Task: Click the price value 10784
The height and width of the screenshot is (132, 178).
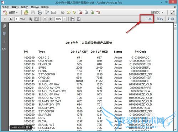Action: tap(79, 81)
